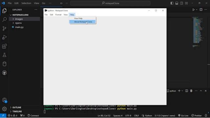Click CRLF end of line setting
The image size is (210, 118).
(x=136, y=116)
